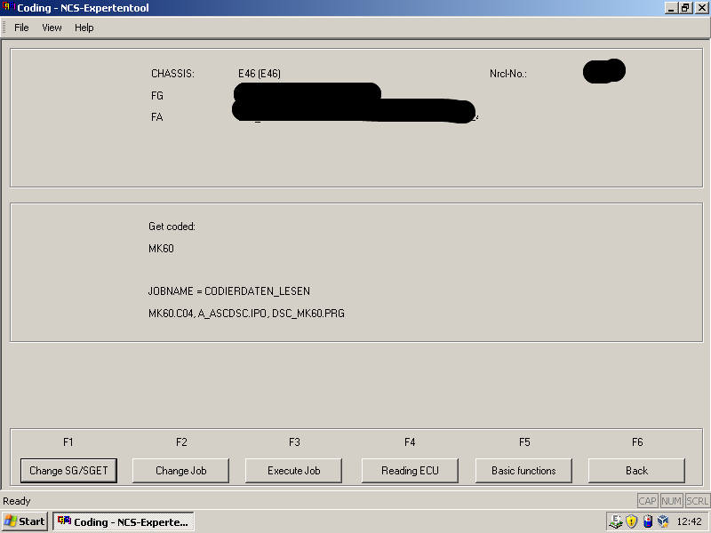Click the F5 key label
The height and width of the screenshot is (533, 711).
coord(524,442)
